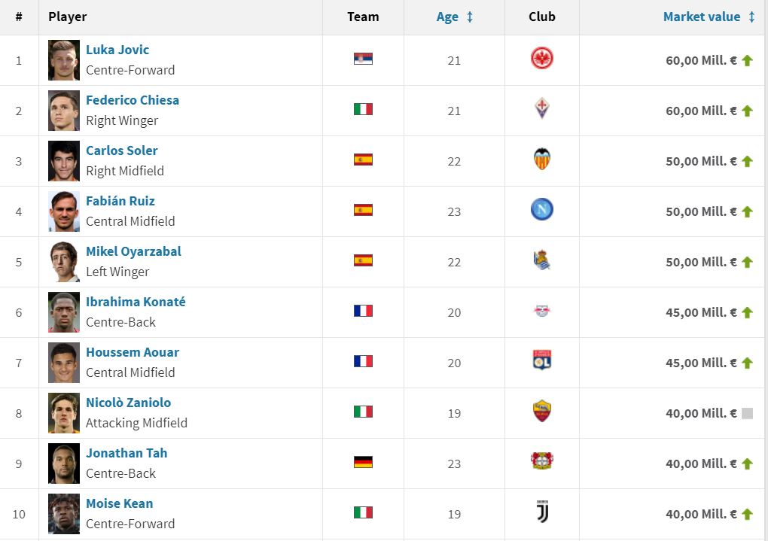The width and height of the screenshot is (768, 541).
Task: Click the RB Leipzig club logo
Action: (541, 312)
